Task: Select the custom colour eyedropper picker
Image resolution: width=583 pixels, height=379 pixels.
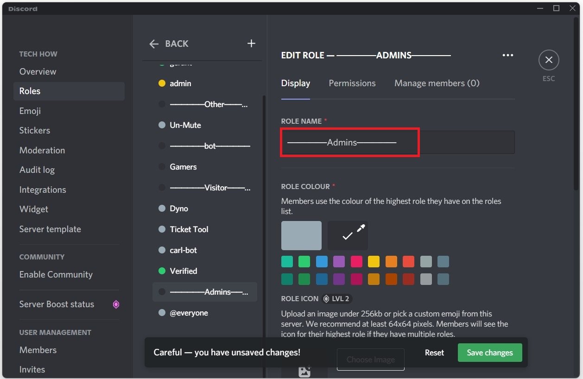Action: (x=348, y=235)
